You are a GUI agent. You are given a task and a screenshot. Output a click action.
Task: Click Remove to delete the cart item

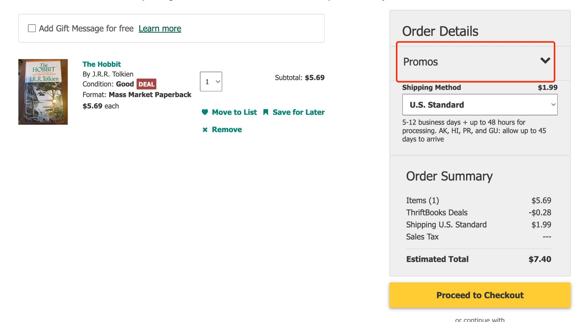tap(227, 130)
